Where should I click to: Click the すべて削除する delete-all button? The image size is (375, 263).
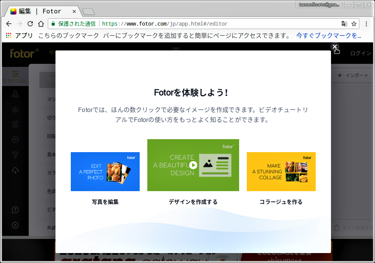pyautogui.click(x=354, y=228)
